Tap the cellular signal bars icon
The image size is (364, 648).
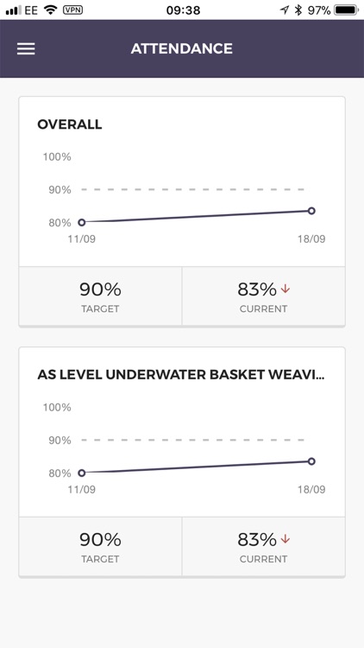[14, 10]
